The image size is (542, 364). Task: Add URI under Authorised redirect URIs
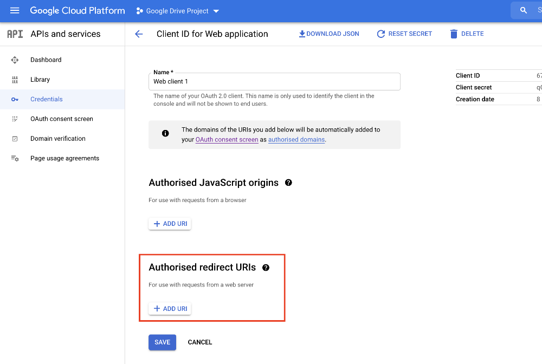click(170, 309)
